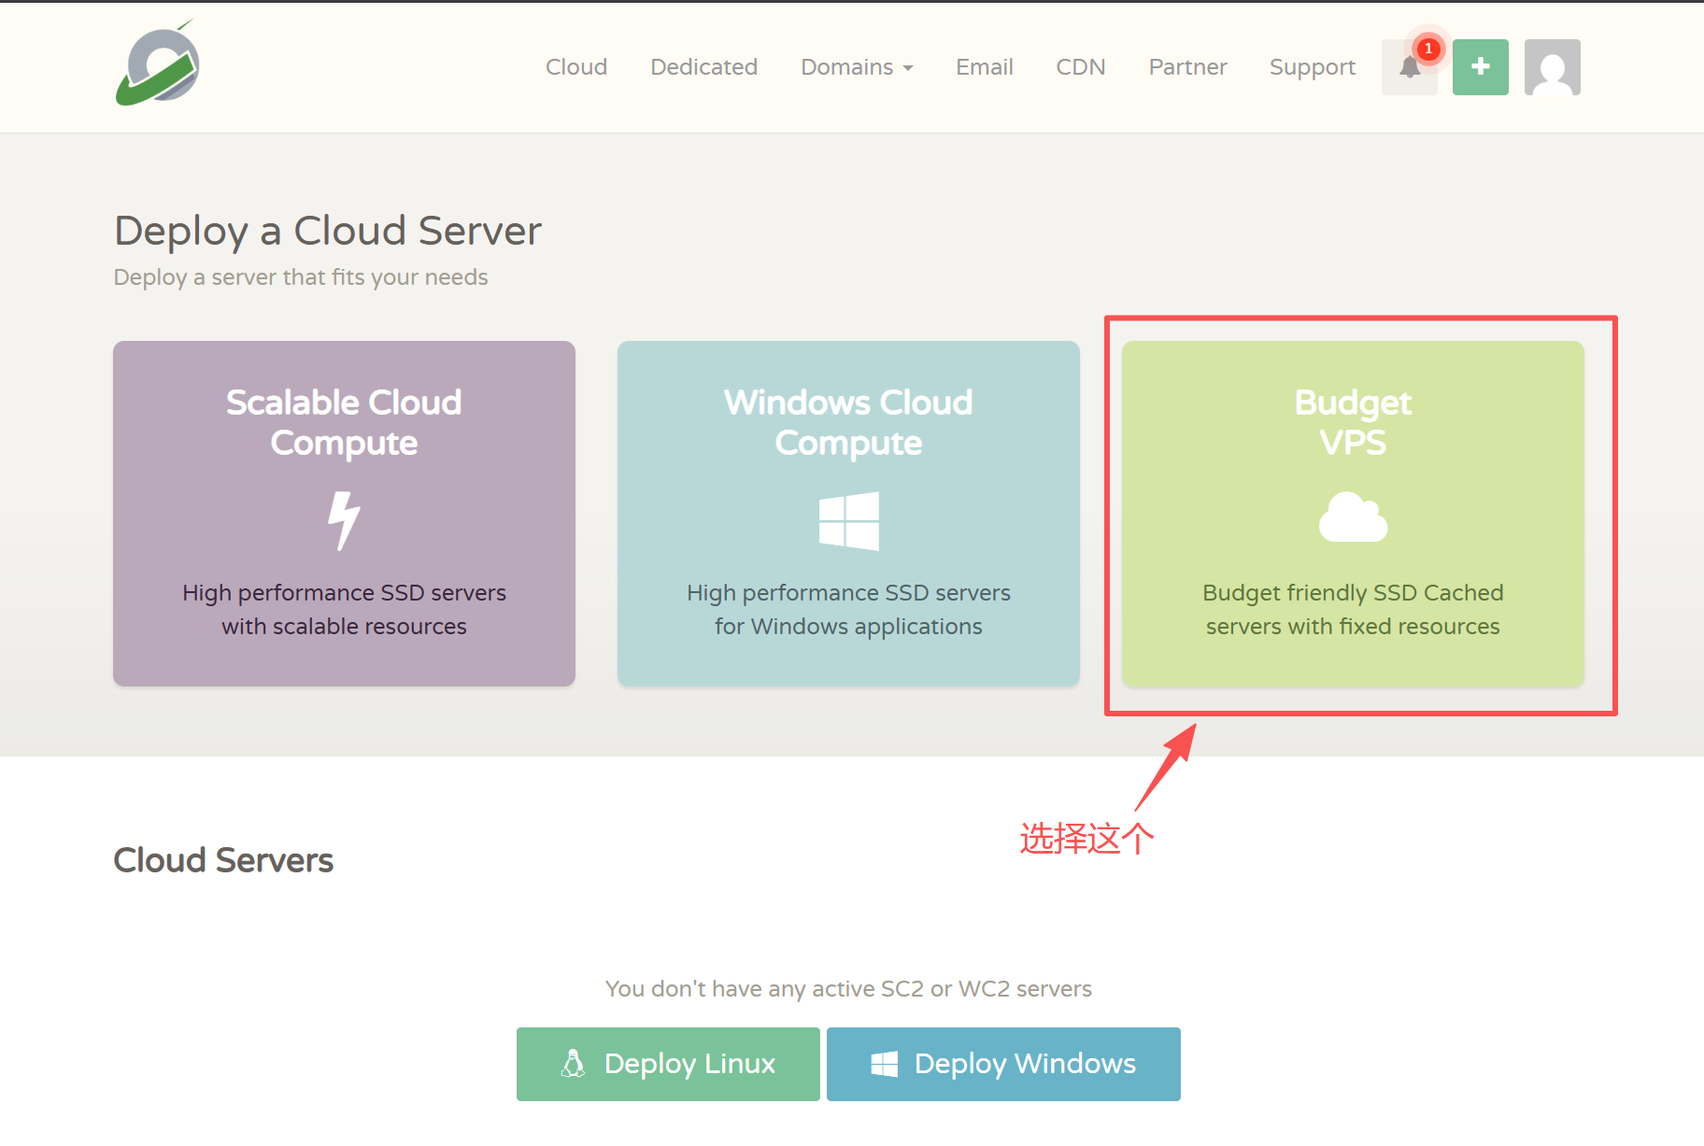Open the Email navigation link
The image size is (1704, 1146).
(984, 67)
